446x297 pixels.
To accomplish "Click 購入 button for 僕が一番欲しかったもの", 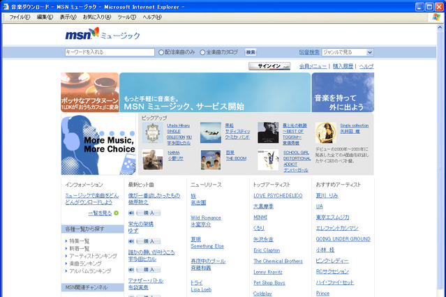I will [x=149, y=213].
